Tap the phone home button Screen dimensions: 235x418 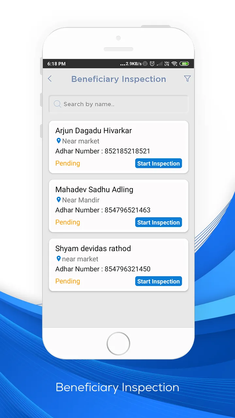point(118,344)
